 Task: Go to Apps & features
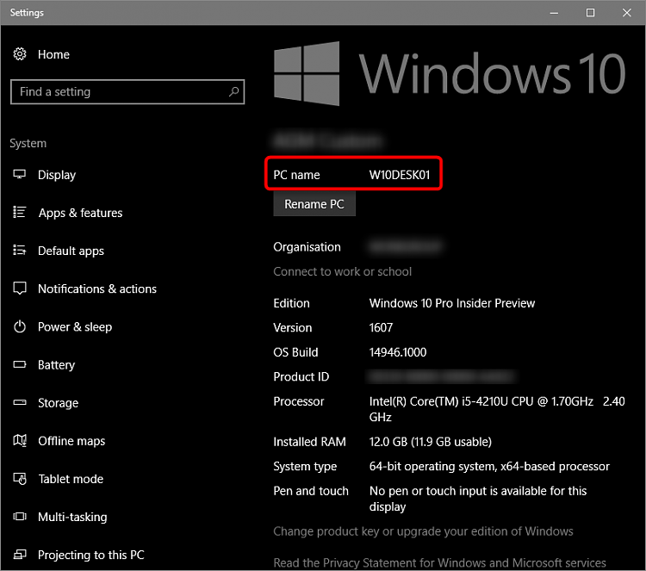(80, 213)
